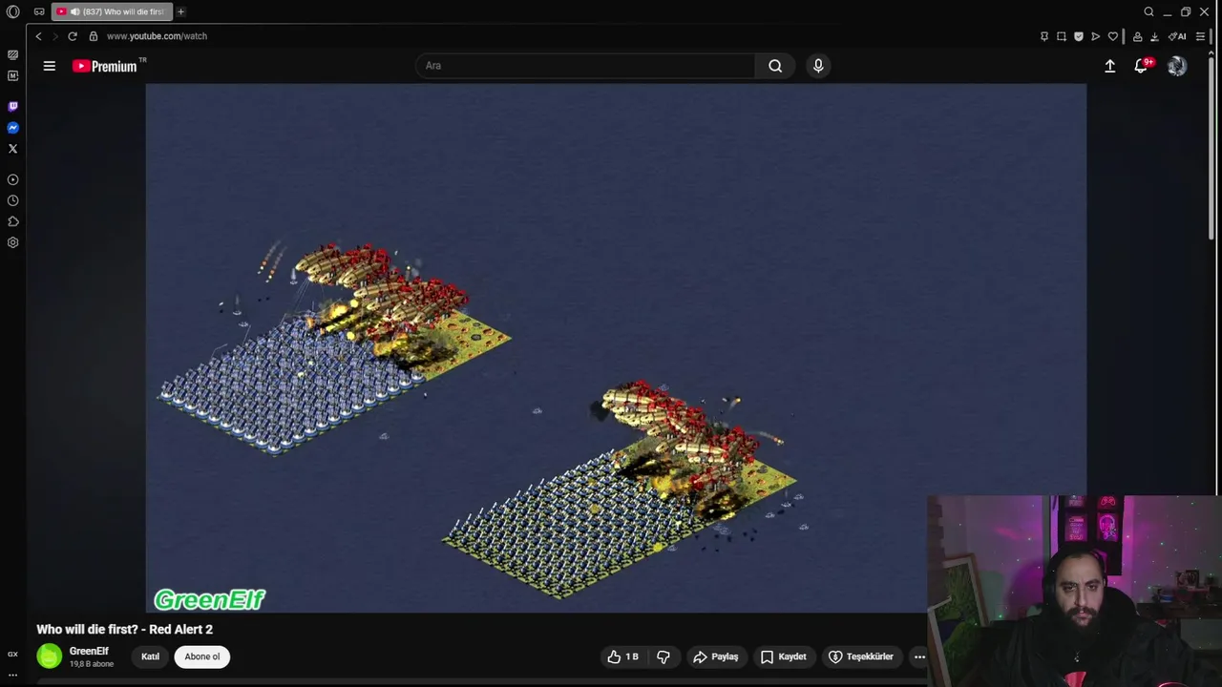Open the tab search magnifier in title bar
The width and height of the screenshot is (1222, 687).
tap(1148, 11)
